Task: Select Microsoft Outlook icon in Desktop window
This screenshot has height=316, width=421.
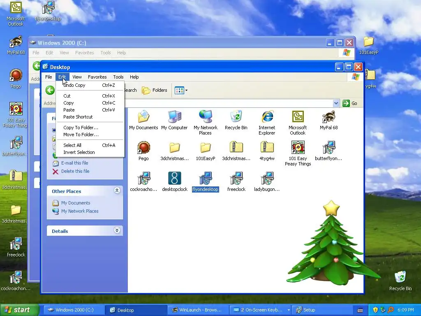Action: (298, 122)
